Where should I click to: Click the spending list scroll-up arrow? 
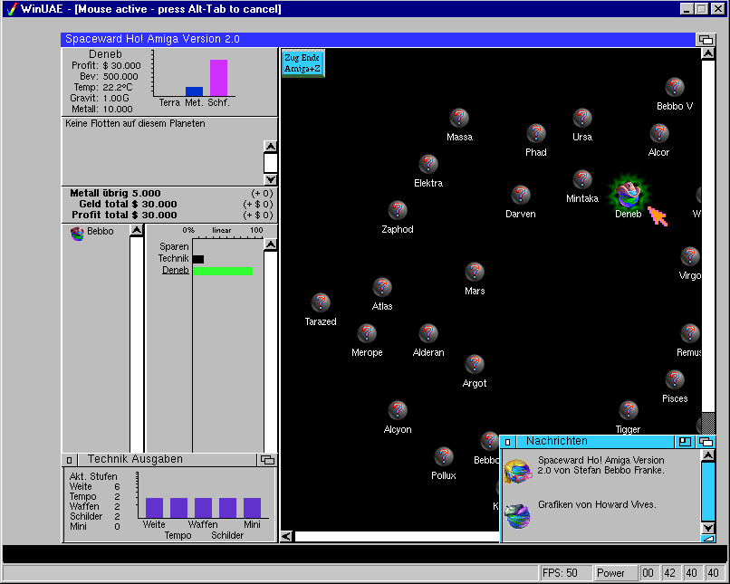(271, 244)
